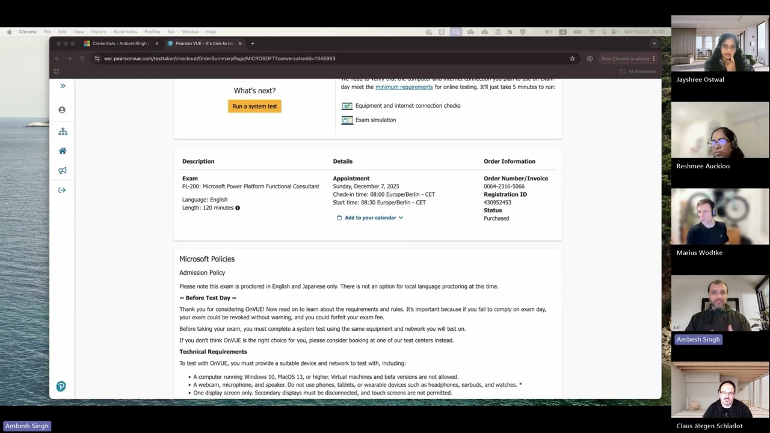
Task: Click the Sunday, December 7, 2025 appointment date
Action: 366,186
